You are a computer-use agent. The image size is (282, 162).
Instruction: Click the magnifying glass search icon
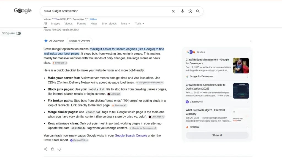tap(198, 11)
